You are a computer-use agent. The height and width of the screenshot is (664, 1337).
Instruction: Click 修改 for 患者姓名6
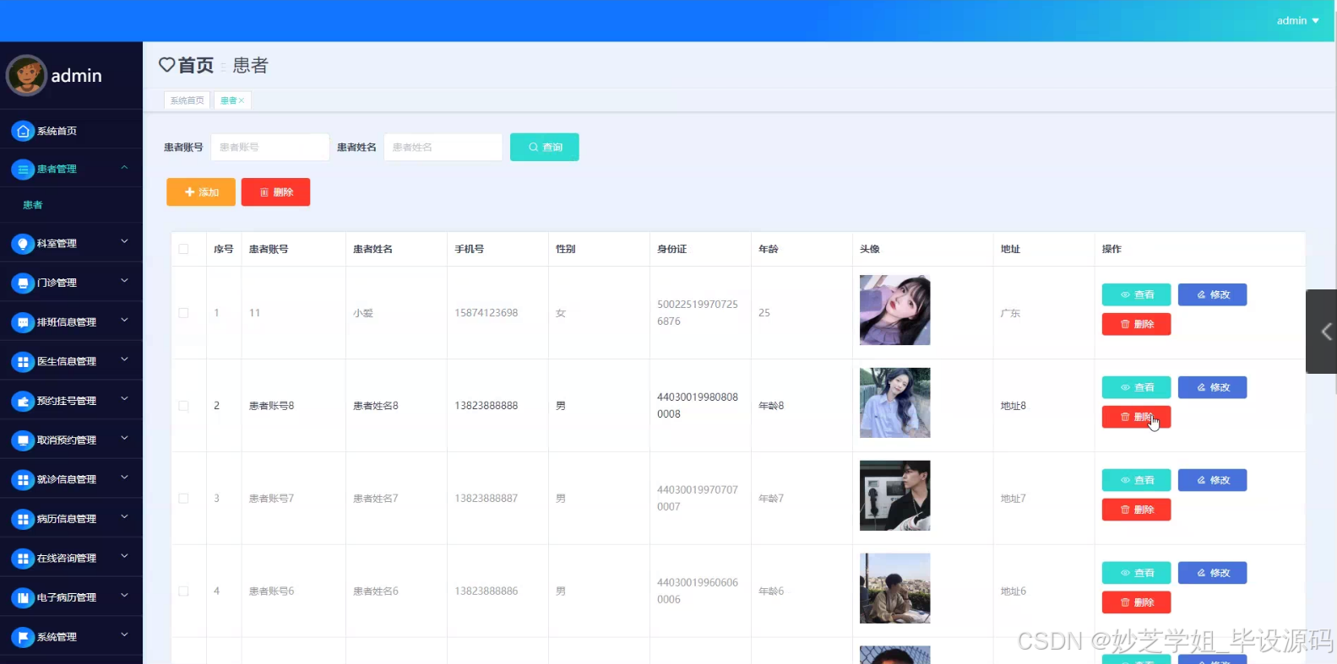coord(1213,573)
